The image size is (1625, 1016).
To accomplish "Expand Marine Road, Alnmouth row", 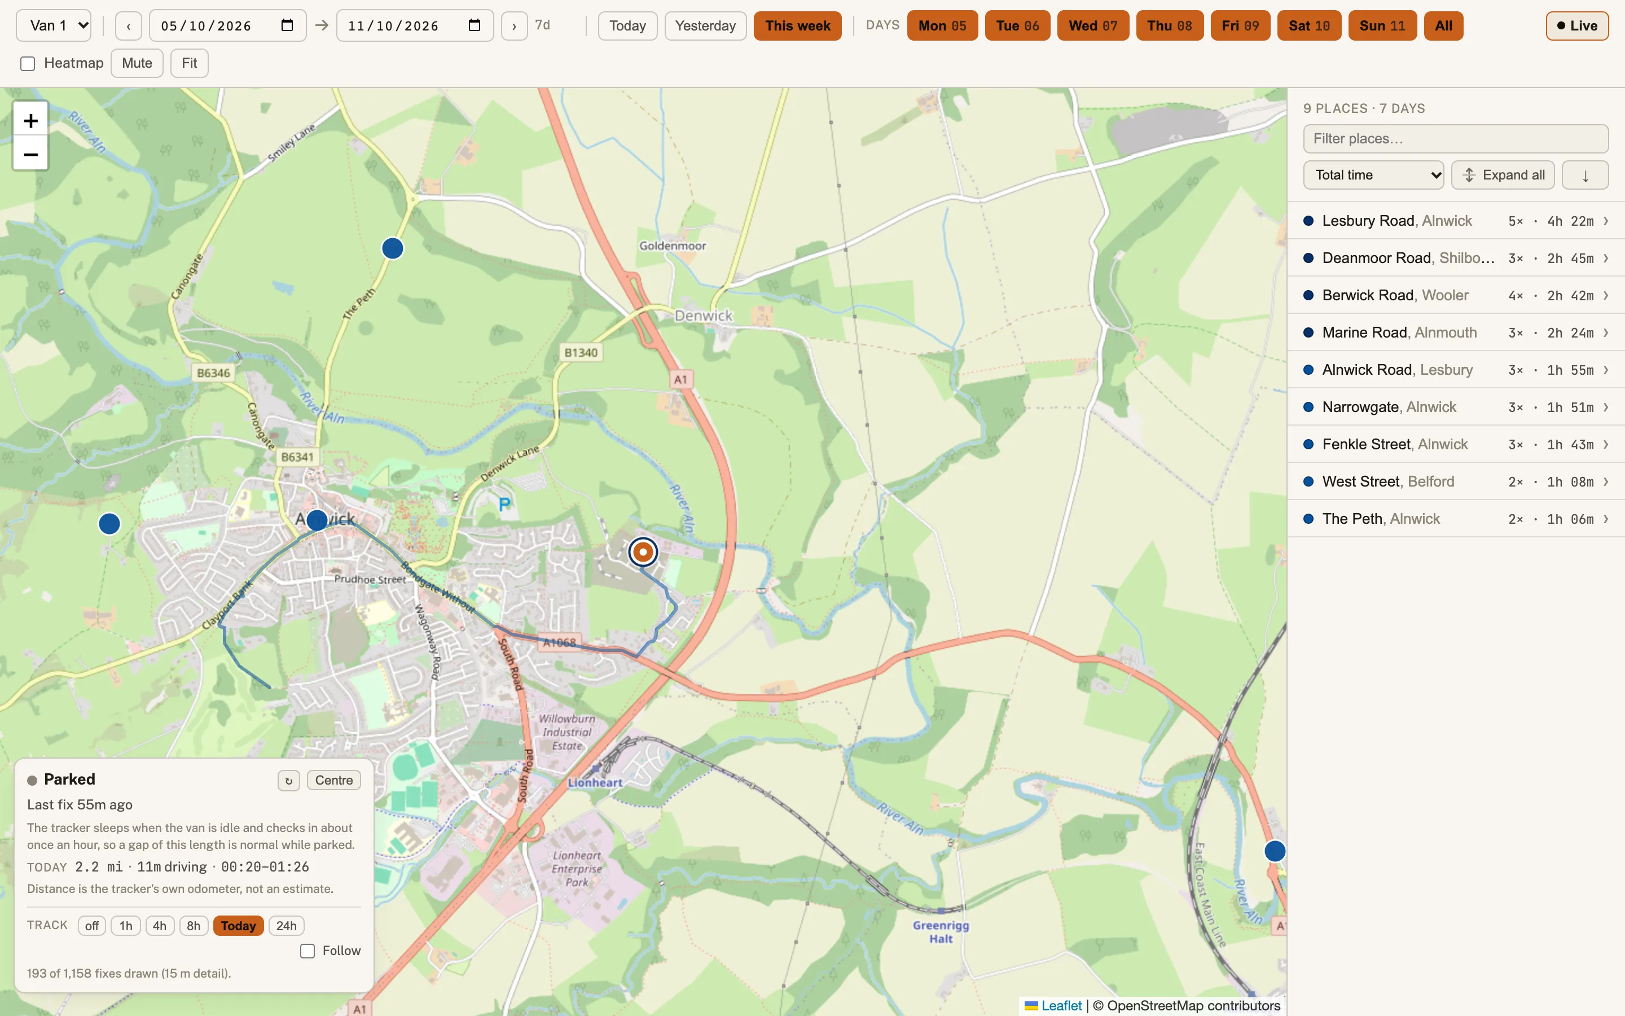I will tap(1456, 332).
